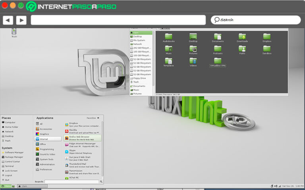
Task: Click Lock Screen in System section
Action: point(11,170)
